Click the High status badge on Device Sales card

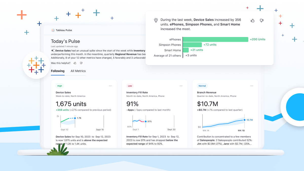click(x=60, y=86)
